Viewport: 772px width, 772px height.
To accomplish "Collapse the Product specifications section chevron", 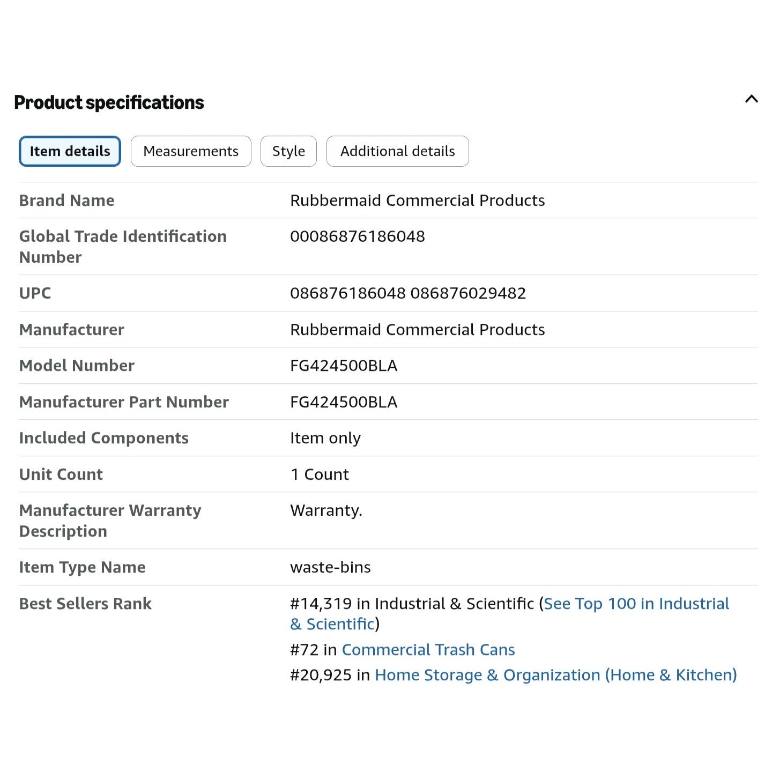I will (751, 99).
